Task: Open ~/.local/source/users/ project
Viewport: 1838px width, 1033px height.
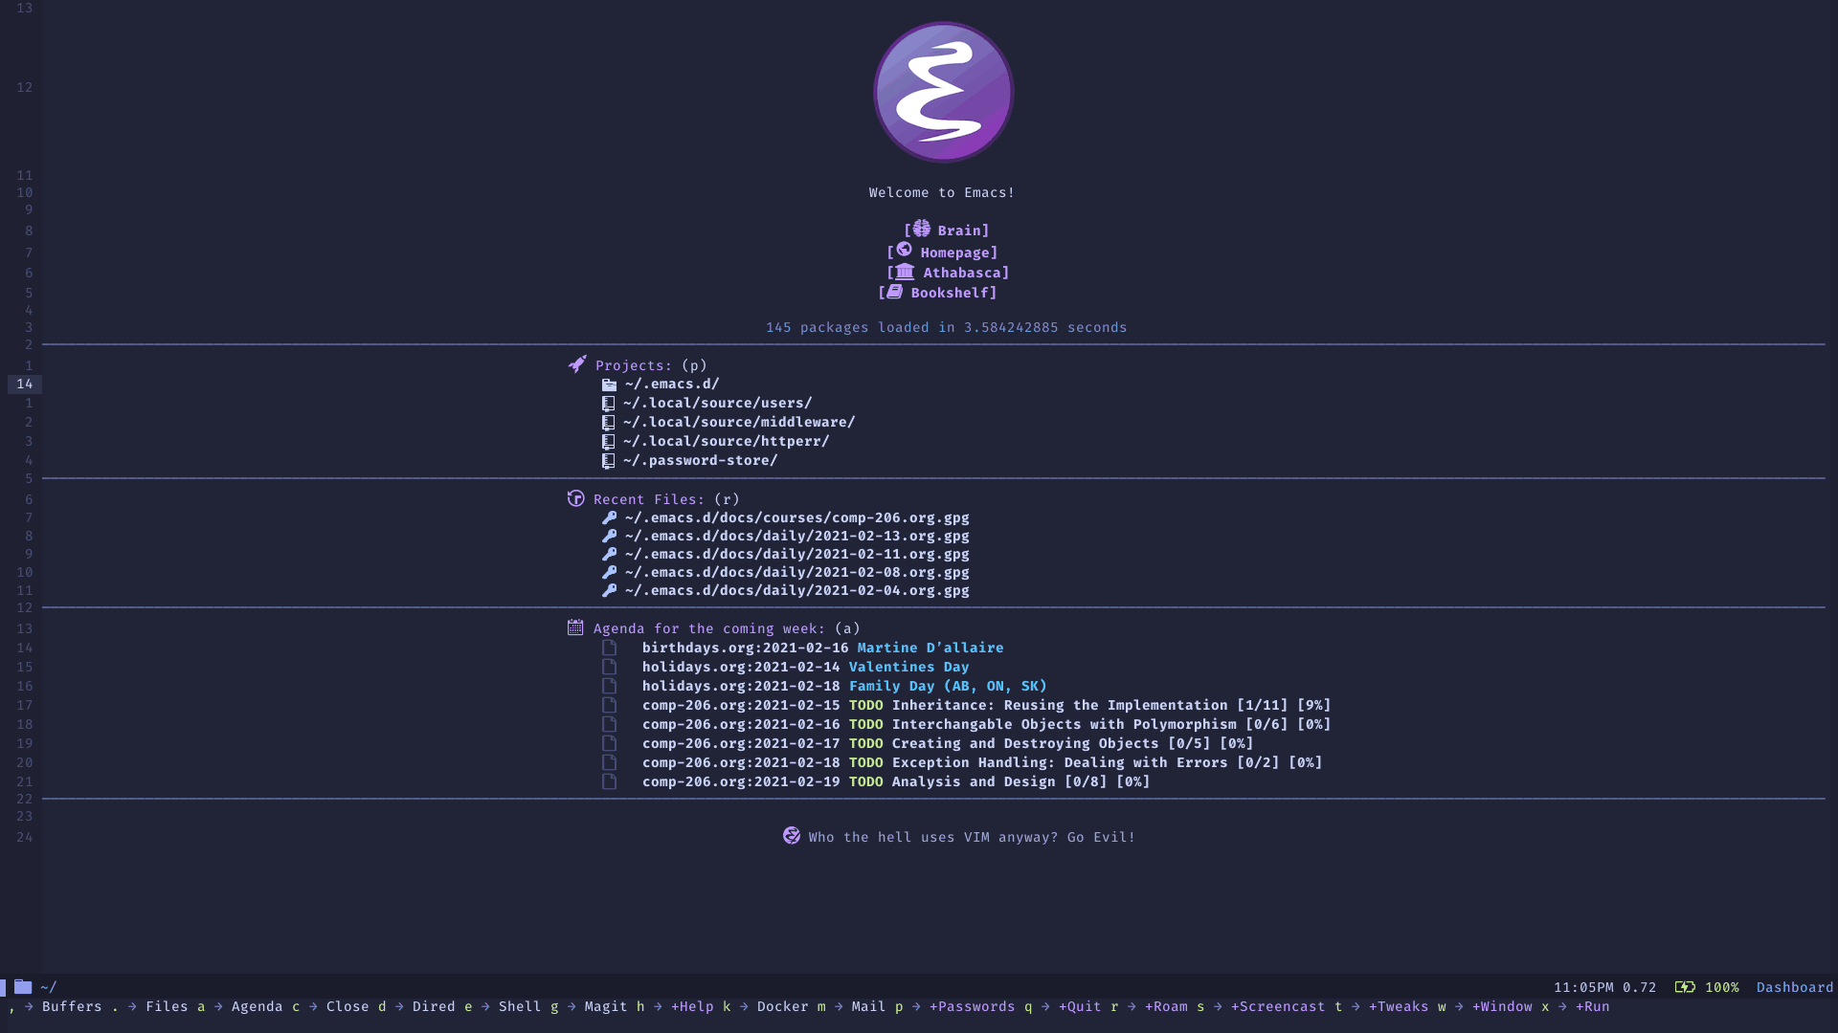Action: 716,403
